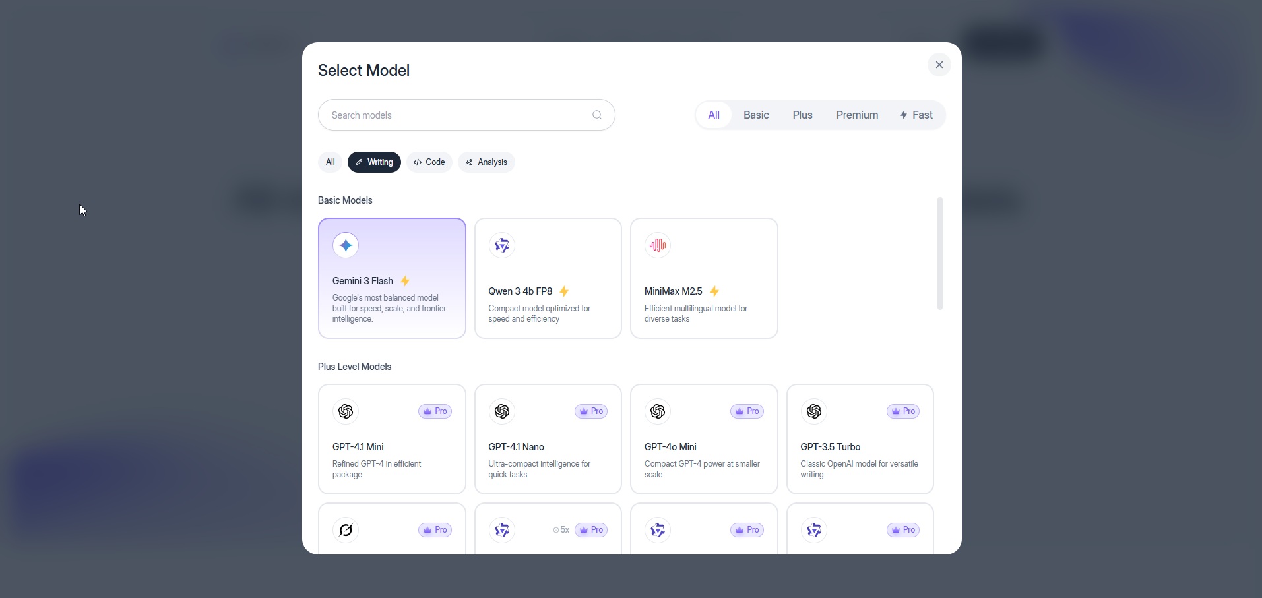Click the Gemini 3 Flash sparkle icon
1262x598 pixels.
coord(346,245)
